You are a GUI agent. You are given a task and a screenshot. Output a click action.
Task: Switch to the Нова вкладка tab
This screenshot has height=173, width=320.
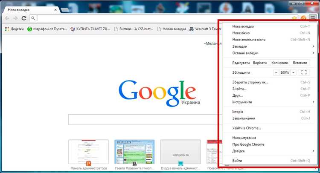[31, 9]
